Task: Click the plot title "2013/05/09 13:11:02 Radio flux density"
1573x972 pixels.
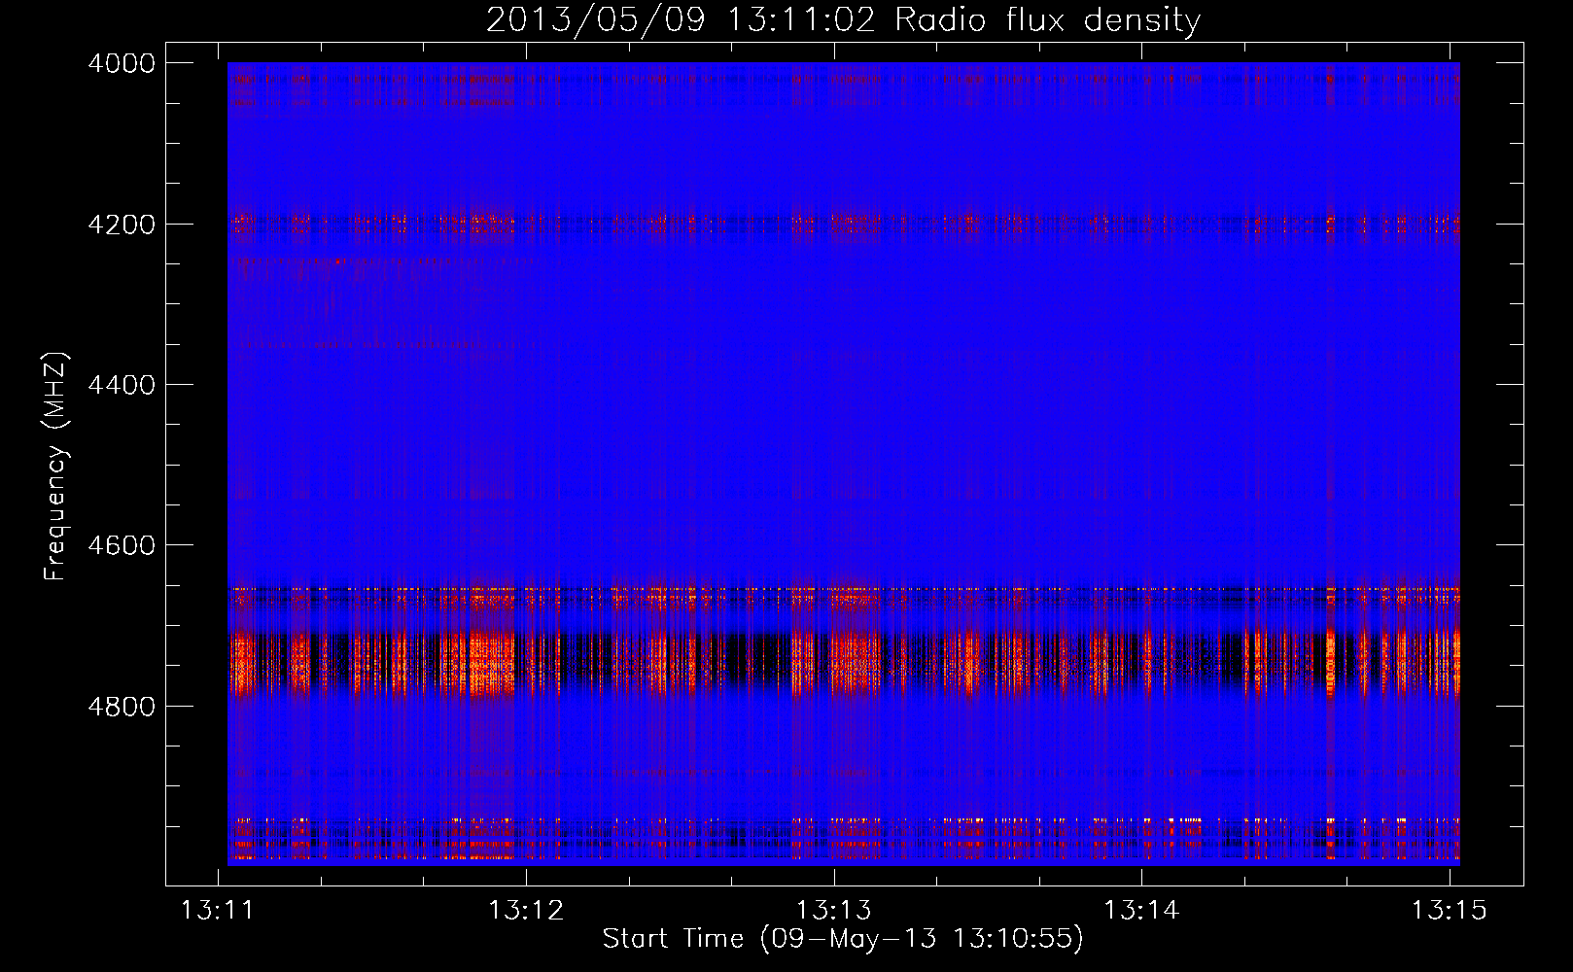Action: click(x=843, y=19)
